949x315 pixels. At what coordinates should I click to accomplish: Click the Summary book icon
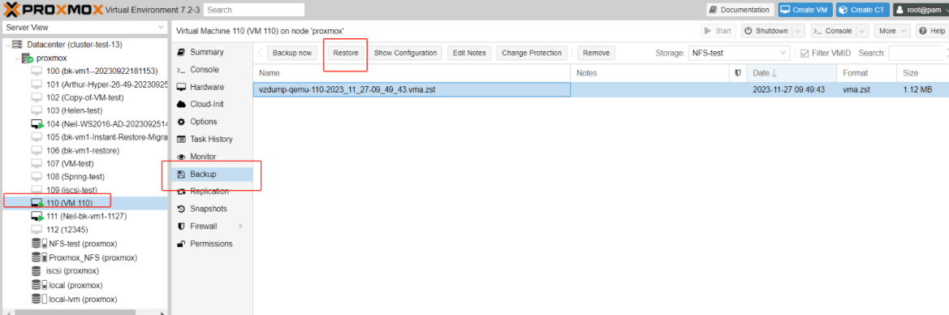[x=181, y=52]
